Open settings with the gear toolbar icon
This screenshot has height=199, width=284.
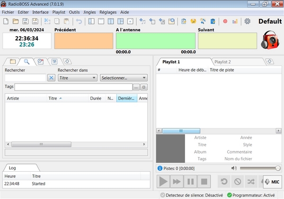248,21
